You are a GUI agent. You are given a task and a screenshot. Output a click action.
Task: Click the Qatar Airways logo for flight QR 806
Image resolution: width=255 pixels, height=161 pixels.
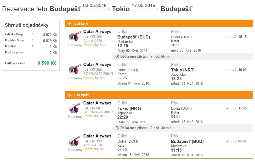coord(75,70)
